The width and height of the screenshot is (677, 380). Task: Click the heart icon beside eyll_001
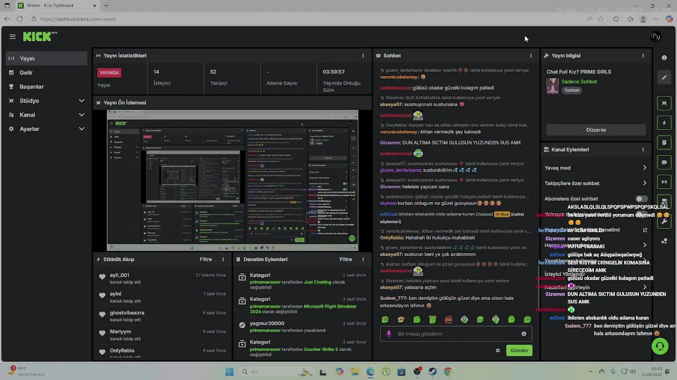pos(103,276)
